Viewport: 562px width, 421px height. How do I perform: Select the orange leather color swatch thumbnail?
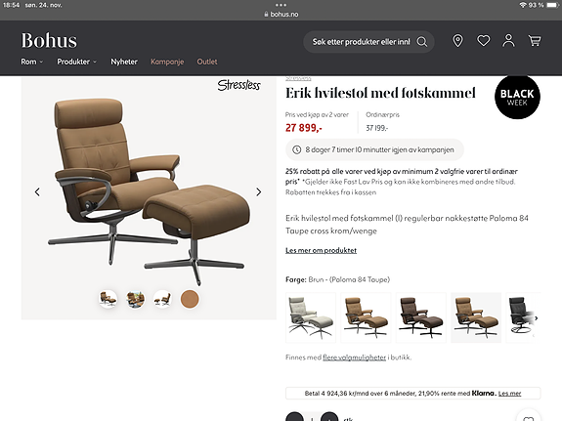pyautogui.click(x=190, y=299)
